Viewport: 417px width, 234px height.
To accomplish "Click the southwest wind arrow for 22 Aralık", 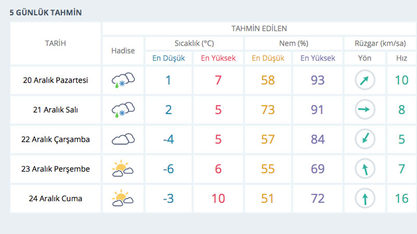I will tap(364, 139).
